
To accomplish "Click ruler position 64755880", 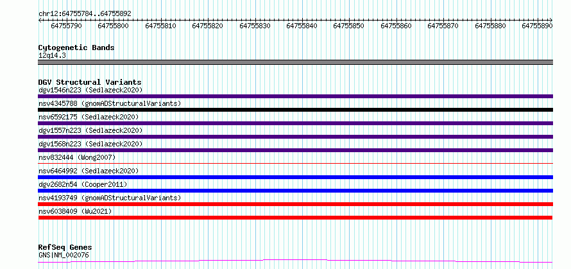I will 491,26.
